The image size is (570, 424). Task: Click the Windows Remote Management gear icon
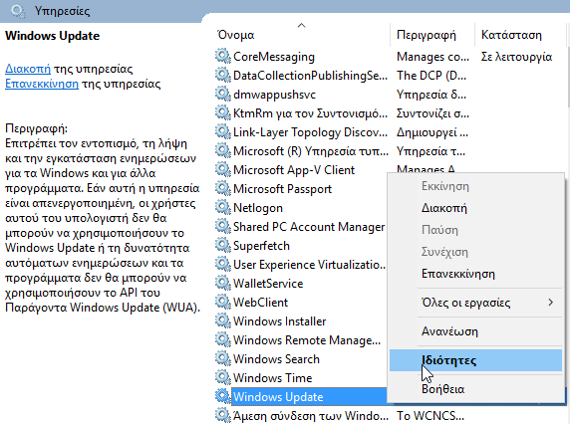[x=223, y=339]
